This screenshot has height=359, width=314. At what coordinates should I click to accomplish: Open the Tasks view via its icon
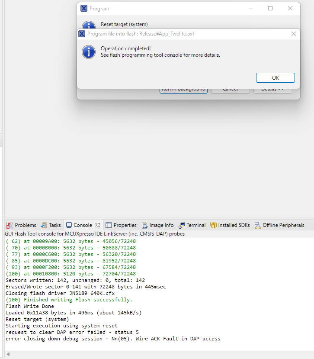pos(44,225)
